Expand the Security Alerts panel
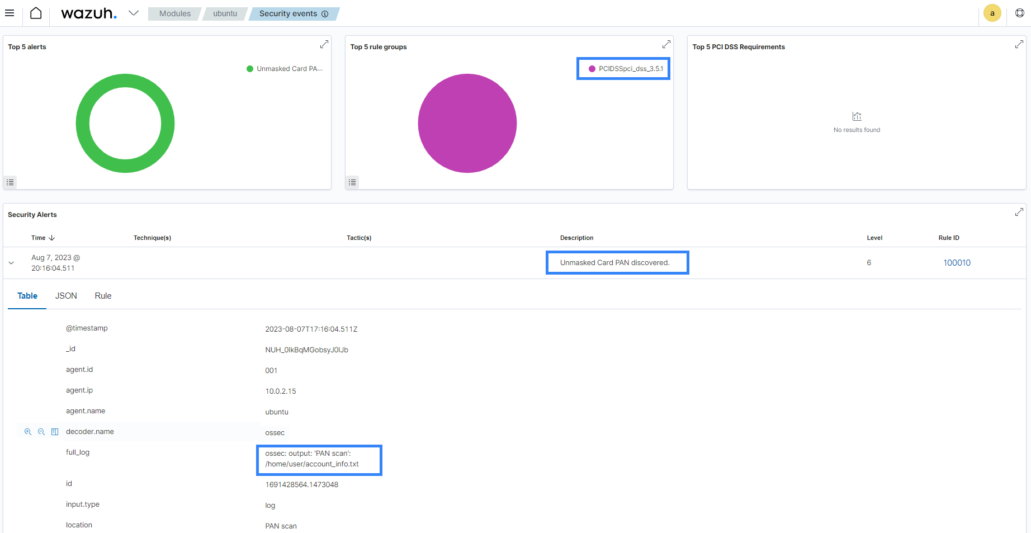 (1019, 212)
